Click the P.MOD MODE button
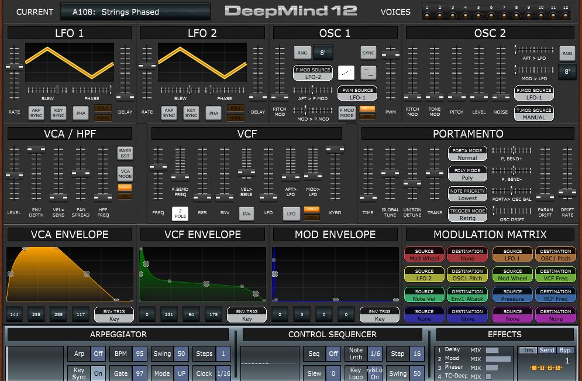This screenshot has width=582, height=381. pyautogui.click(x=346, y=112)
